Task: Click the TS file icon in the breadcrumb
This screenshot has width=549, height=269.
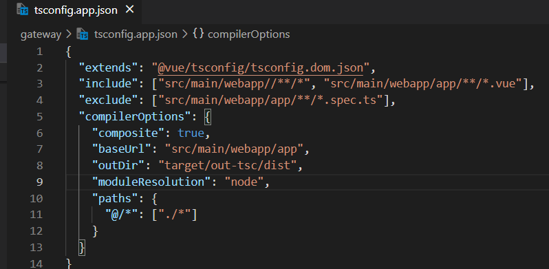Action: [83, 34]
